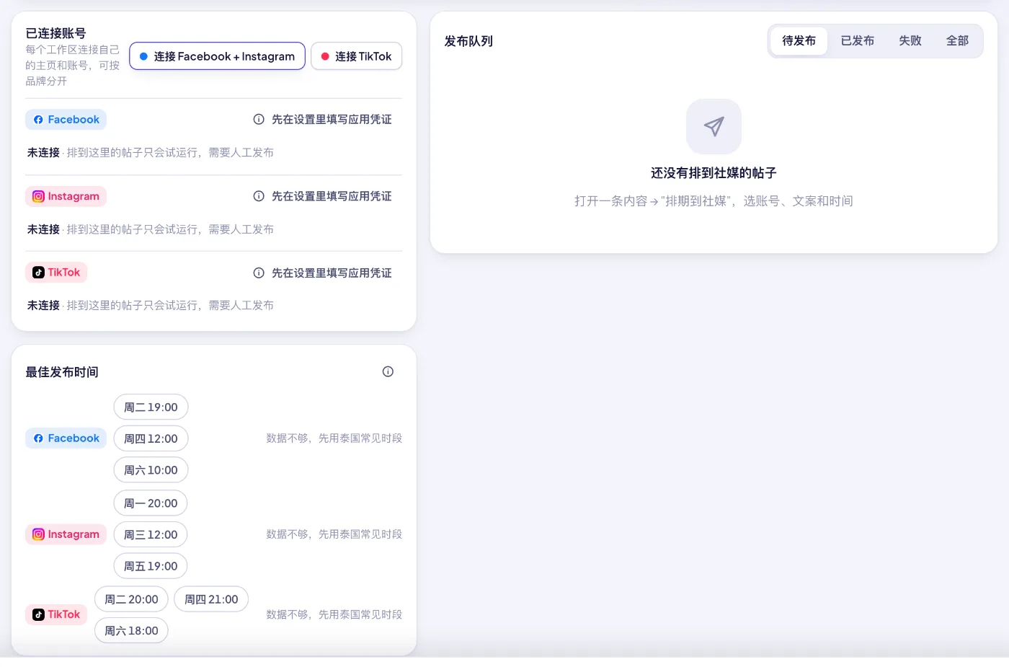
Task: Select the Instagram badge in connected accounts
Action: click(66, 196)
